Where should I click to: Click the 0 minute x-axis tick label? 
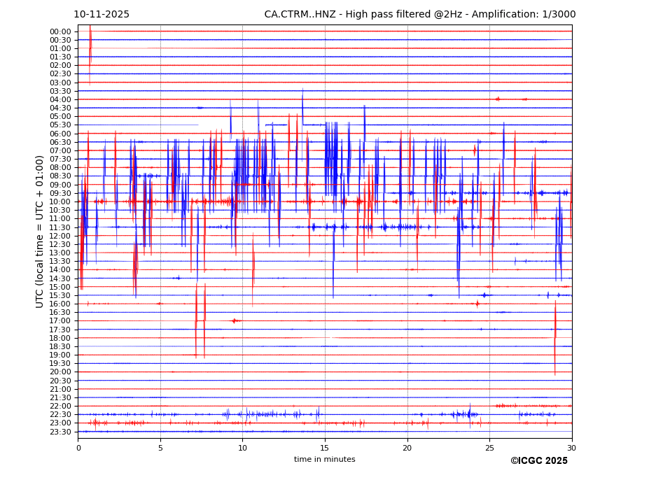78,448
